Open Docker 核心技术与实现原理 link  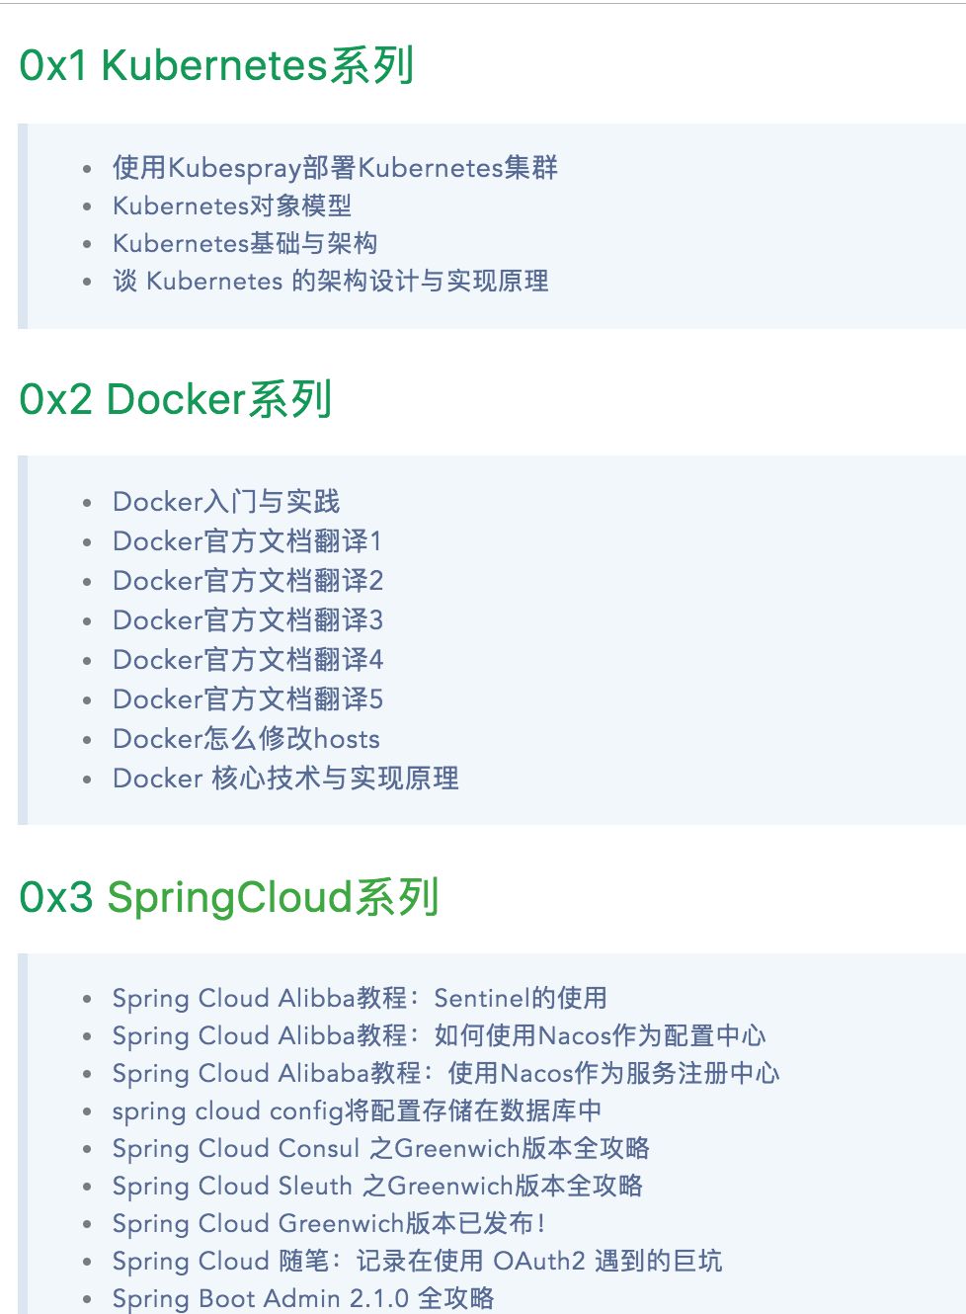[285, 779]
